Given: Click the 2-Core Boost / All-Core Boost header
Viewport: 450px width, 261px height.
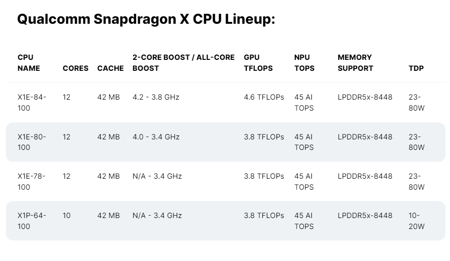Looking at the screenshot, I should [183, 63].
